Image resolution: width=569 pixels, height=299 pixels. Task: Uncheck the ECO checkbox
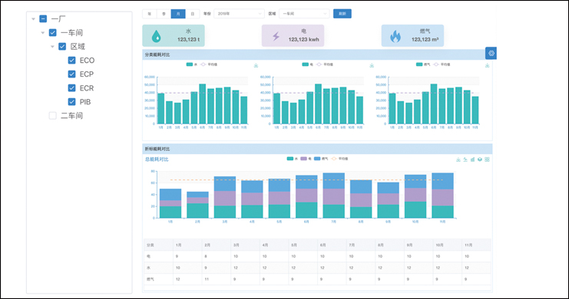tap(72, 60)
